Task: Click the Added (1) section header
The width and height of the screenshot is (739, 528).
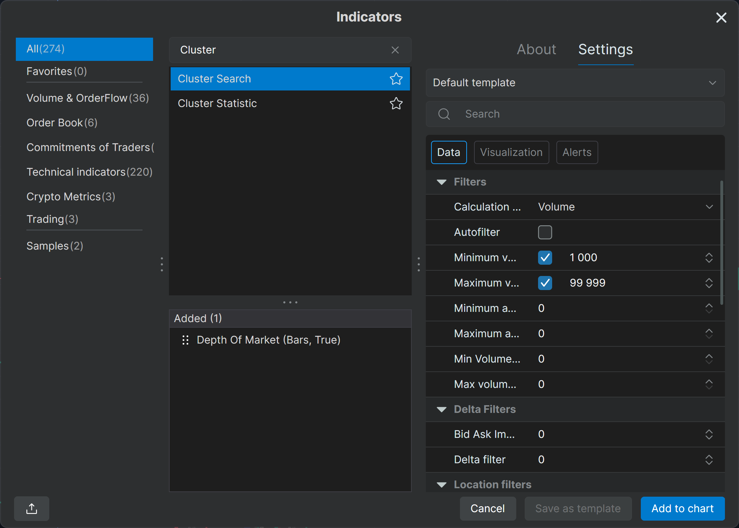Action: [x=290, y=318]
